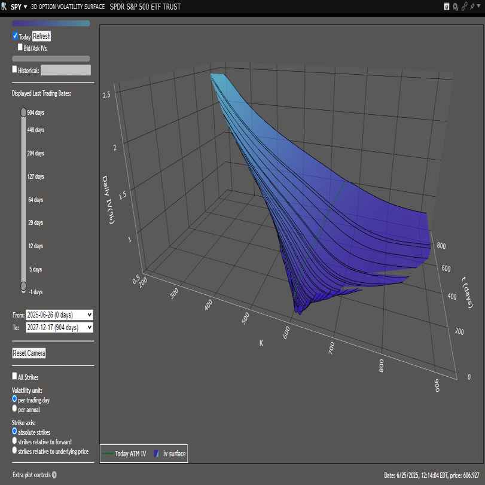Open the chat bubble icon in title bar

tap(455, 7)
